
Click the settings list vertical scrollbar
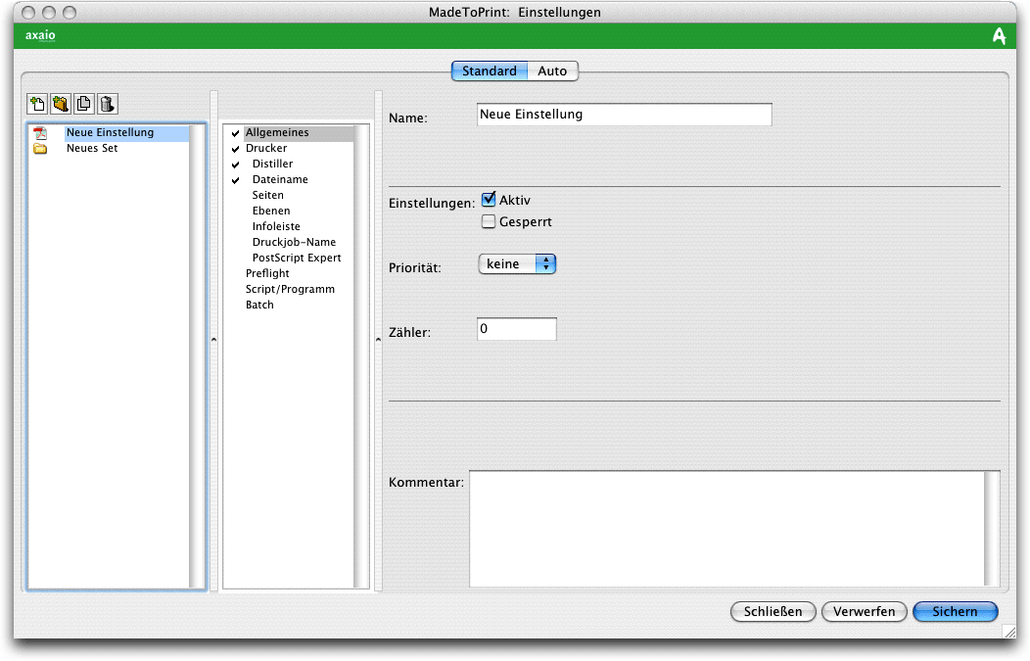coord(197,356)
